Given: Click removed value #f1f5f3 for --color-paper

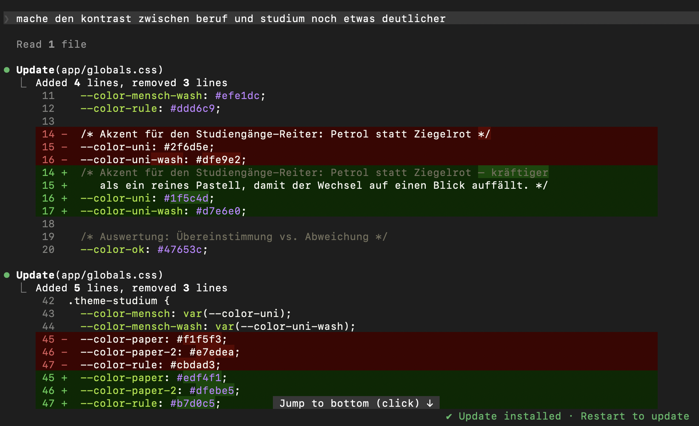Looking at the screenshot, I should point(199,339).
